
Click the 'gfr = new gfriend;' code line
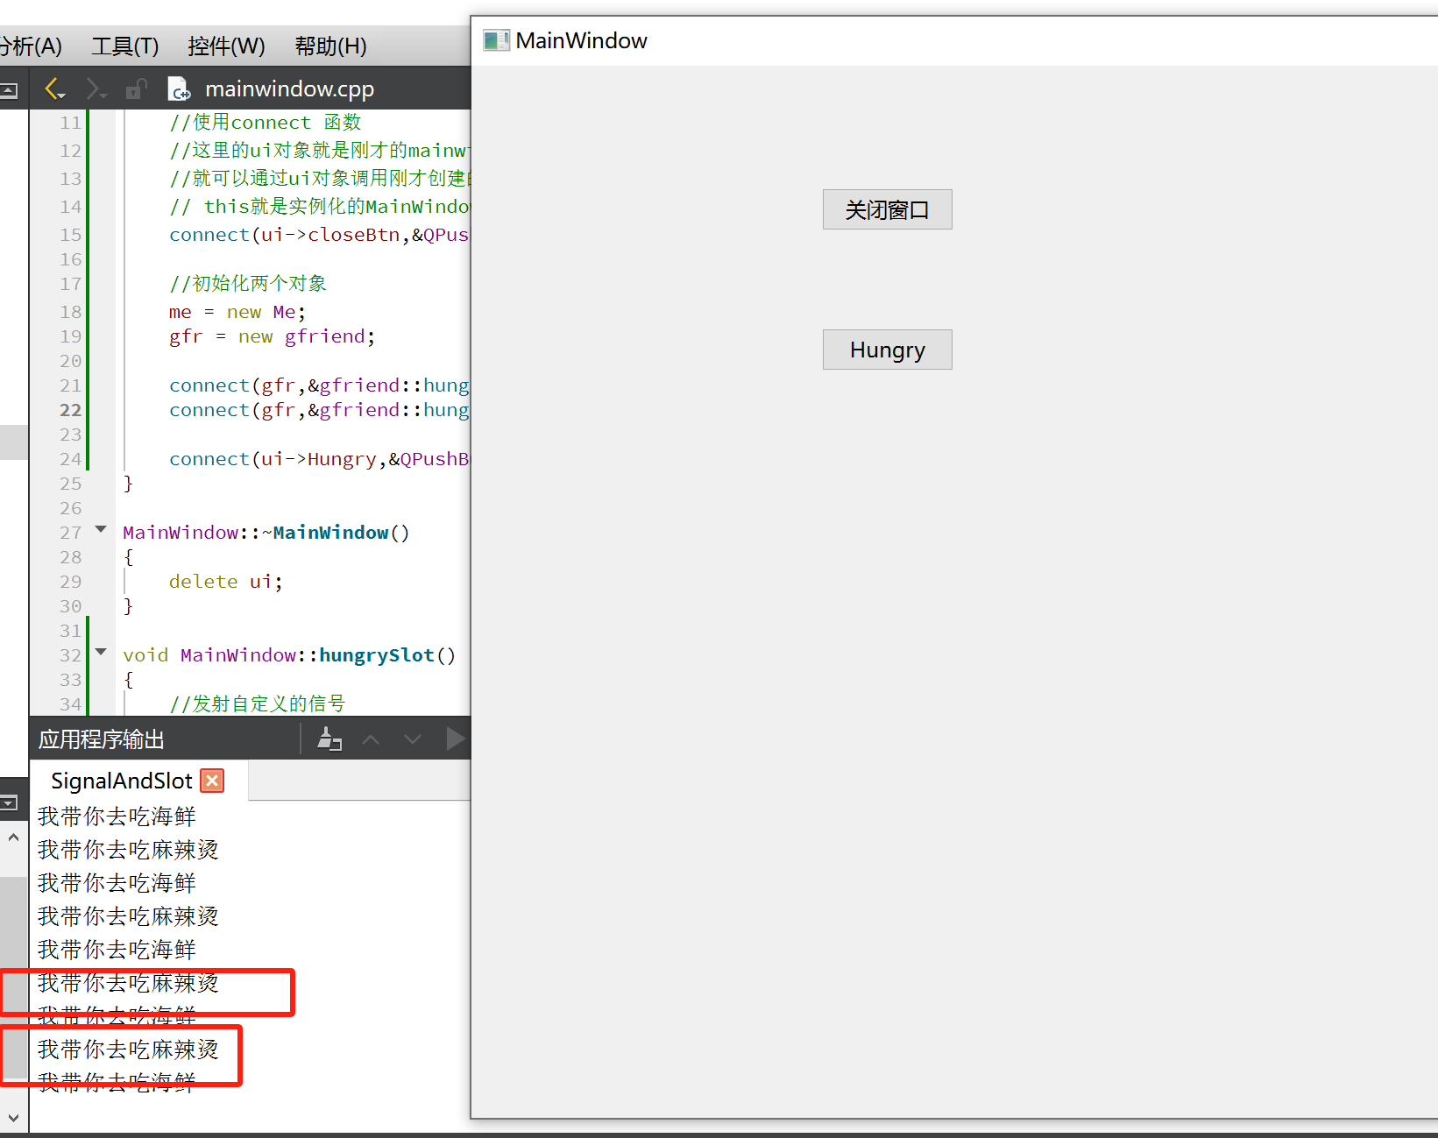272,336
